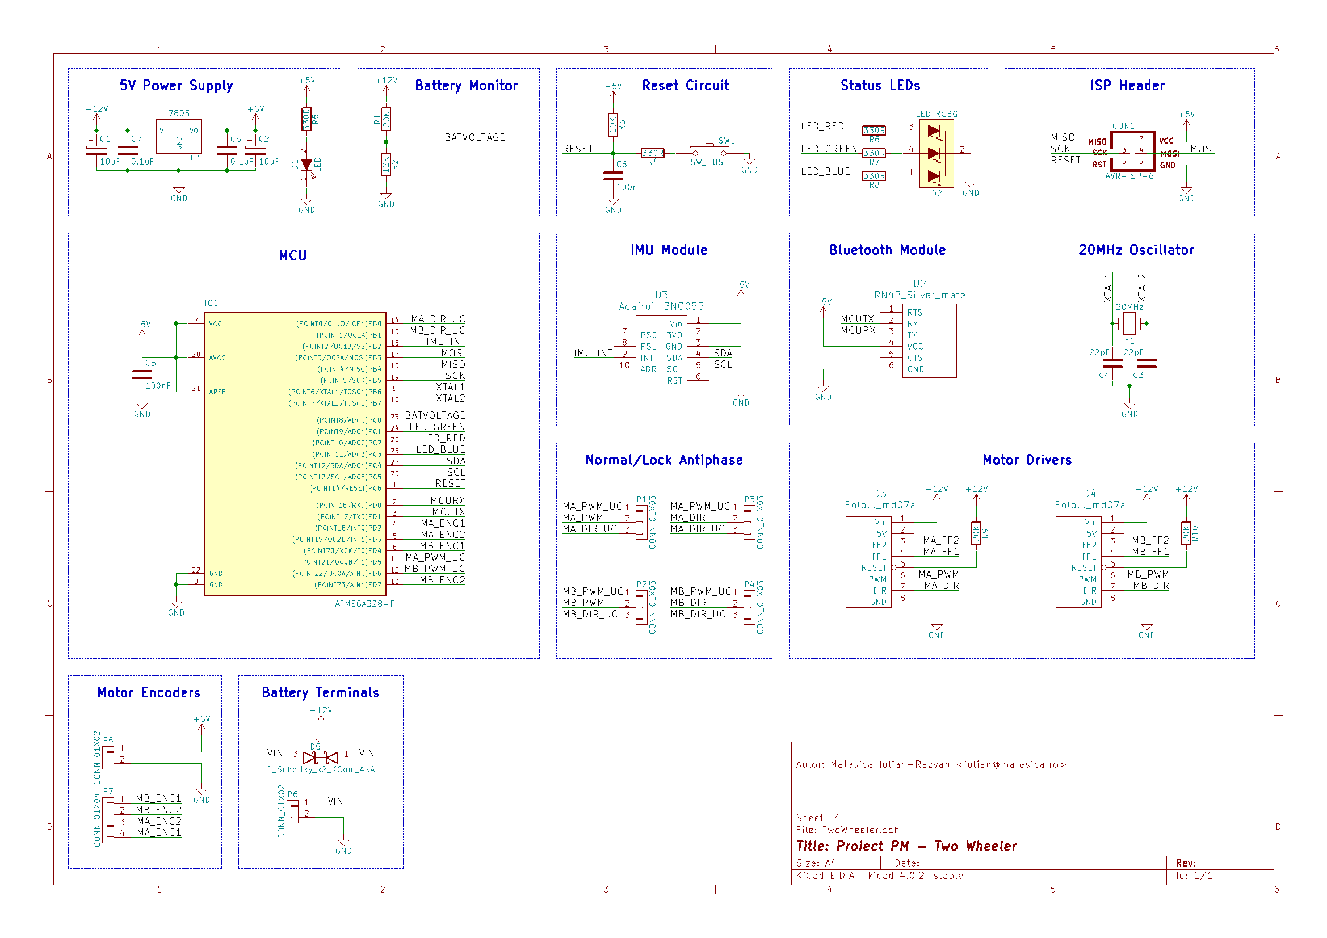Select the 'Reset Circuit' title text
The height and width of the screenshot is (938, 1327).
[x=686, y=86]
